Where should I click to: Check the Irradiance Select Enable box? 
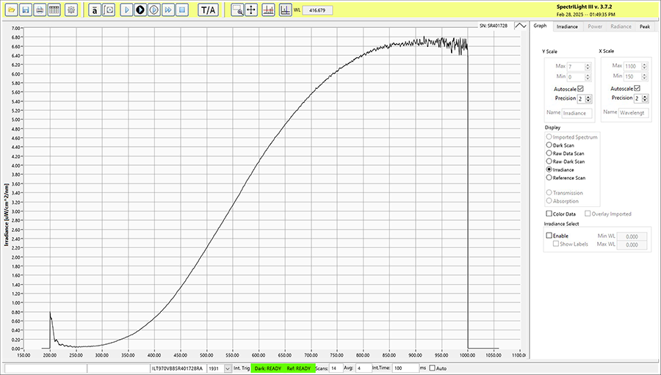click(x=549, y=236)
